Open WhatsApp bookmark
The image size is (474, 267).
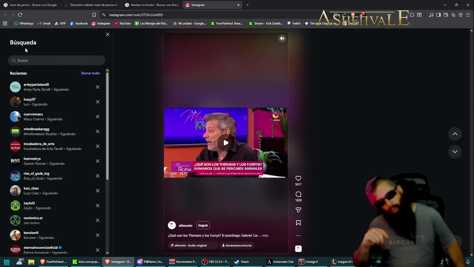coord(24,23)
